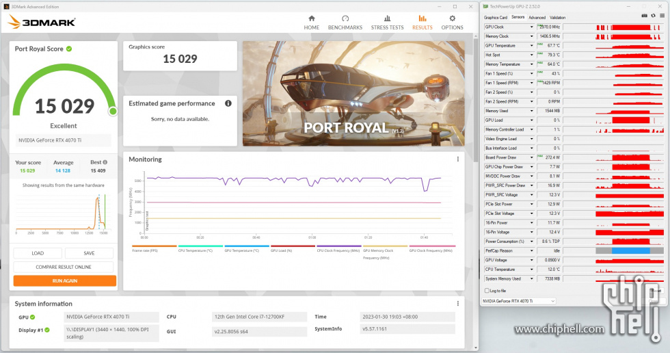Click the Average score value 14 128

[x=63, y=170]
